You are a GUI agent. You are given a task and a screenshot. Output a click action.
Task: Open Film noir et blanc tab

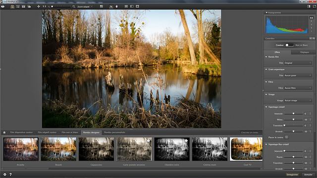[x=70, y=133]
